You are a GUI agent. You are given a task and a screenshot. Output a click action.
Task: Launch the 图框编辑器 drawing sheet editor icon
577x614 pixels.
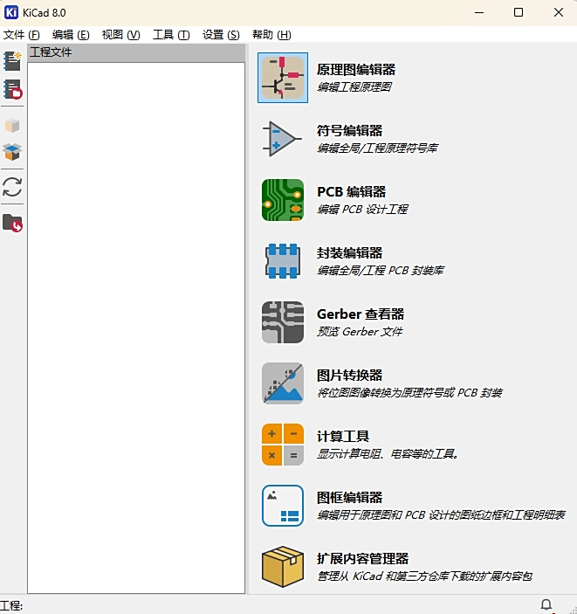pyautogui.click(x=283, y=505)
